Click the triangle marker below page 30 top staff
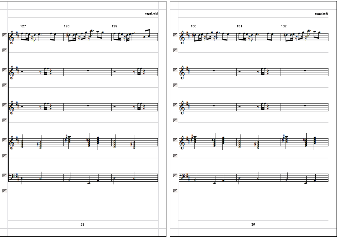 (175, 50)
